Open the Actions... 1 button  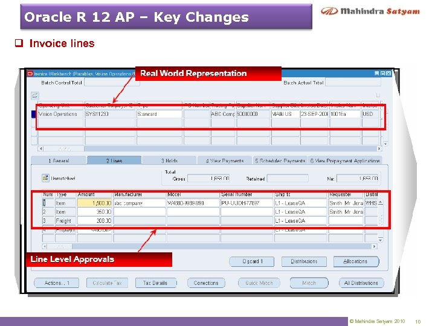(x=57, y=283)
